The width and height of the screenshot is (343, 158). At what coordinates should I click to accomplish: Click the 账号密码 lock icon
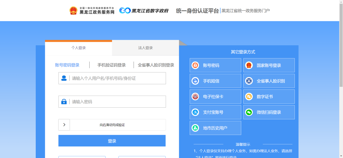pos(195,65)
